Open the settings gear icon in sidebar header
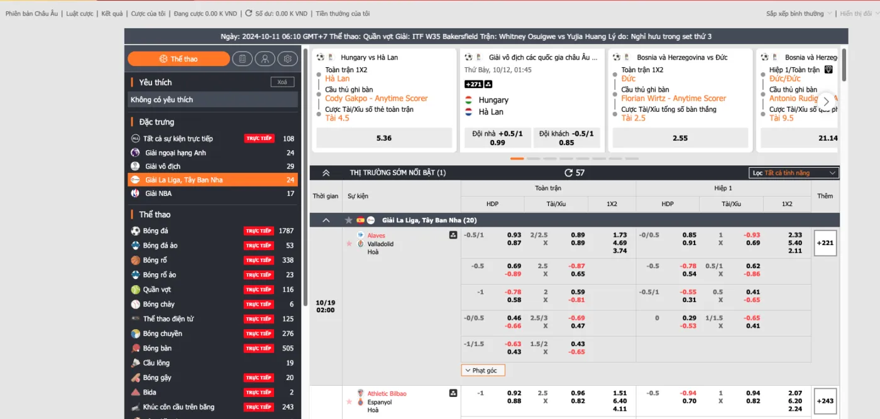Viewport: 880px width, 419px height. point(288,58)
